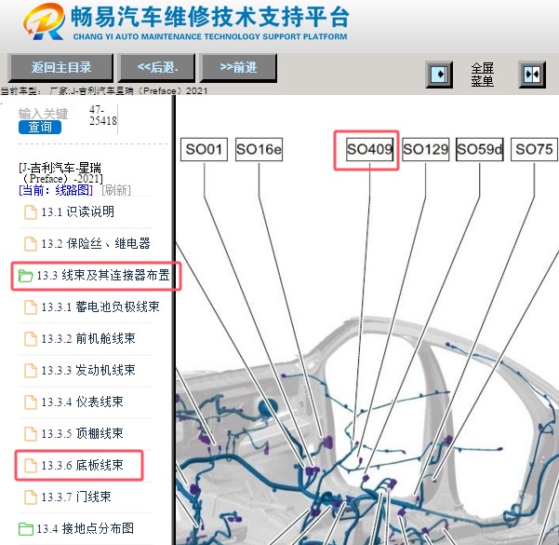Click the SO16e connector label

click(x=259, y=149)
